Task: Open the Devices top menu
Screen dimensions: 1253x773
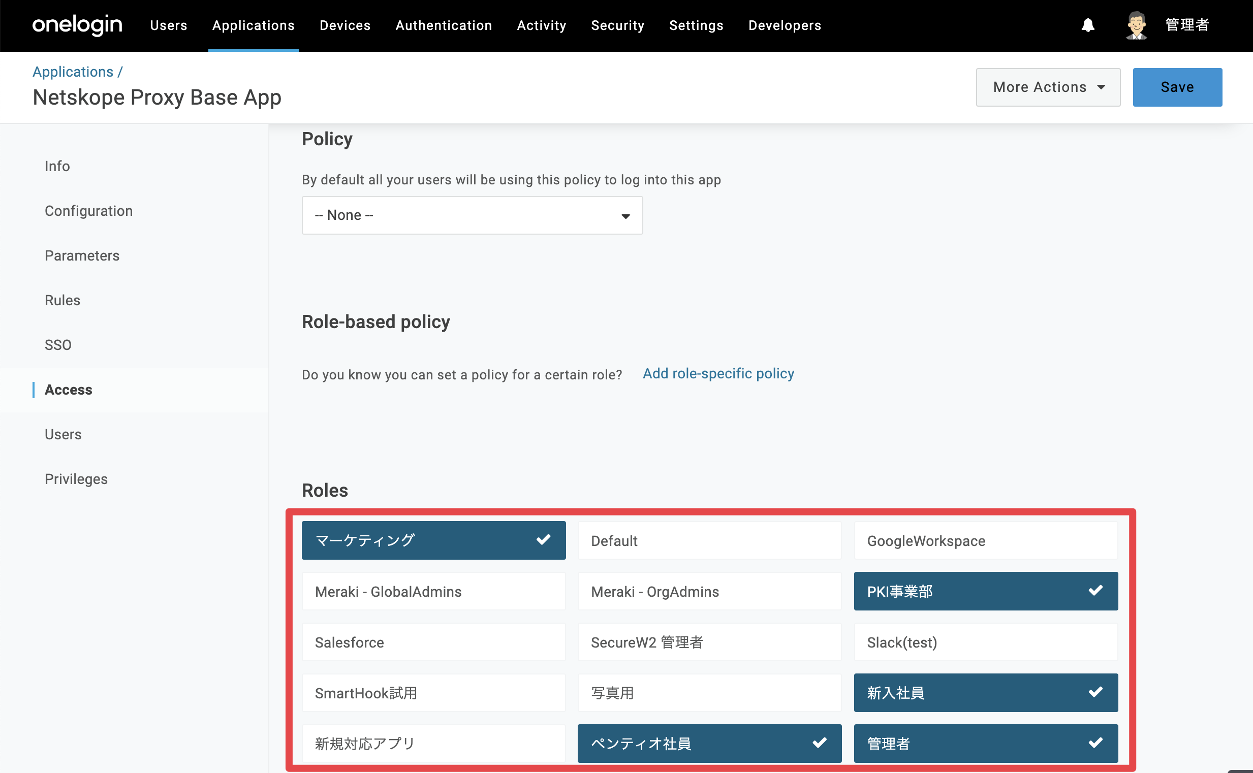Action: (x=345, y=25)
